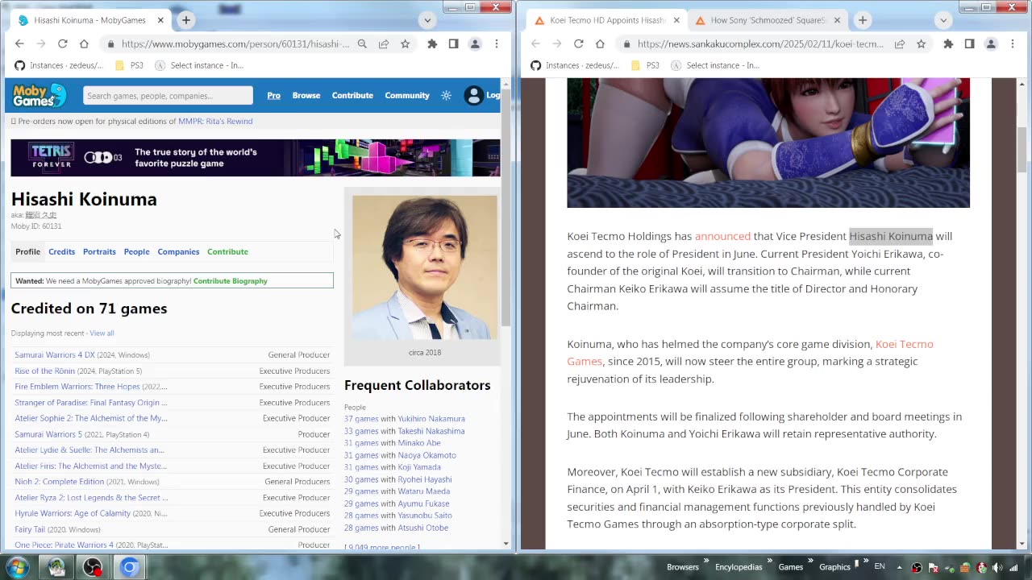Open the Companies tab on the profile
1032x580 pixels.
(178, 251)
